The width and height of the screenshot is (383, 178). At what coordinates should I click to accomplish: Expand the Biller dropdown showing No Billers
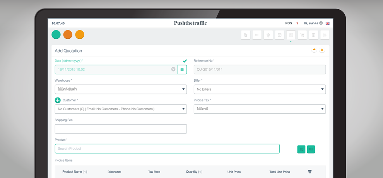(x=260, y=89)
